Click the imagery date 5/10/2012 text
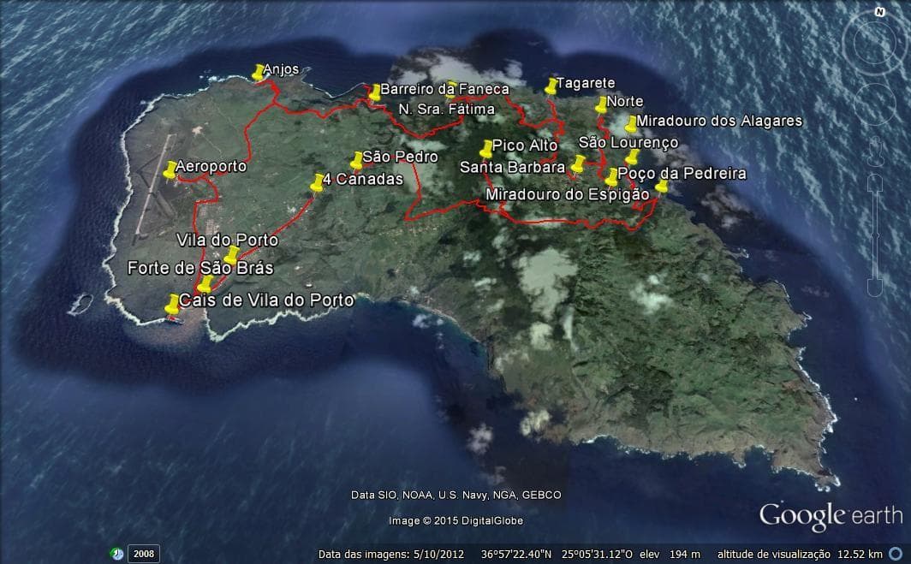 438,554
